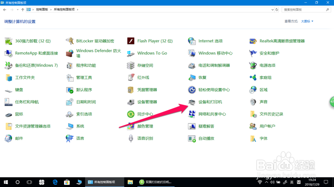
Task: Expand the address bar history dropdown
Action: 273,10
